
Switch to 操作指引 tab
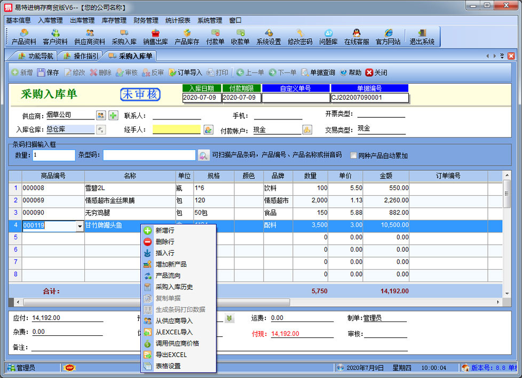point(81,56)
